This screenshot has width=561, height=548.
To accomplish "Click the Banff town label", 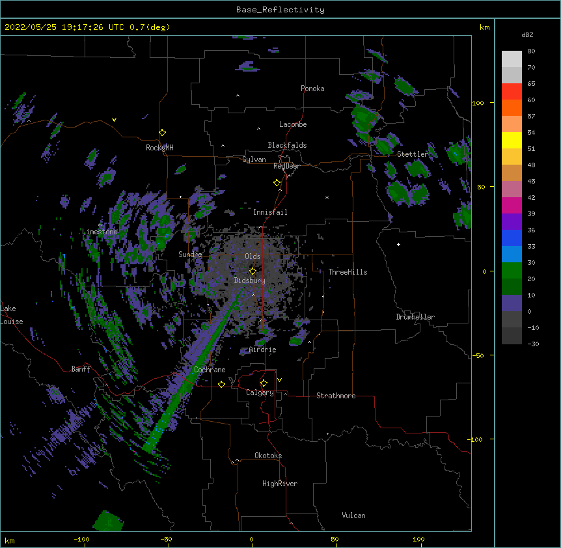I will (81, 369).
